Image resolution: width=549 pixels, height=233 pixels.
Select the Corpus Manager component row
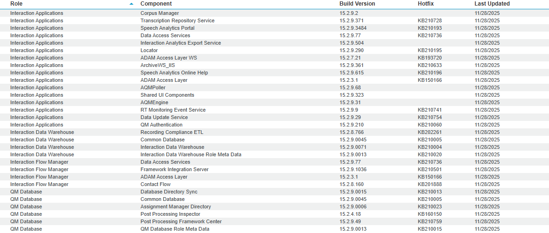point(160,13)
